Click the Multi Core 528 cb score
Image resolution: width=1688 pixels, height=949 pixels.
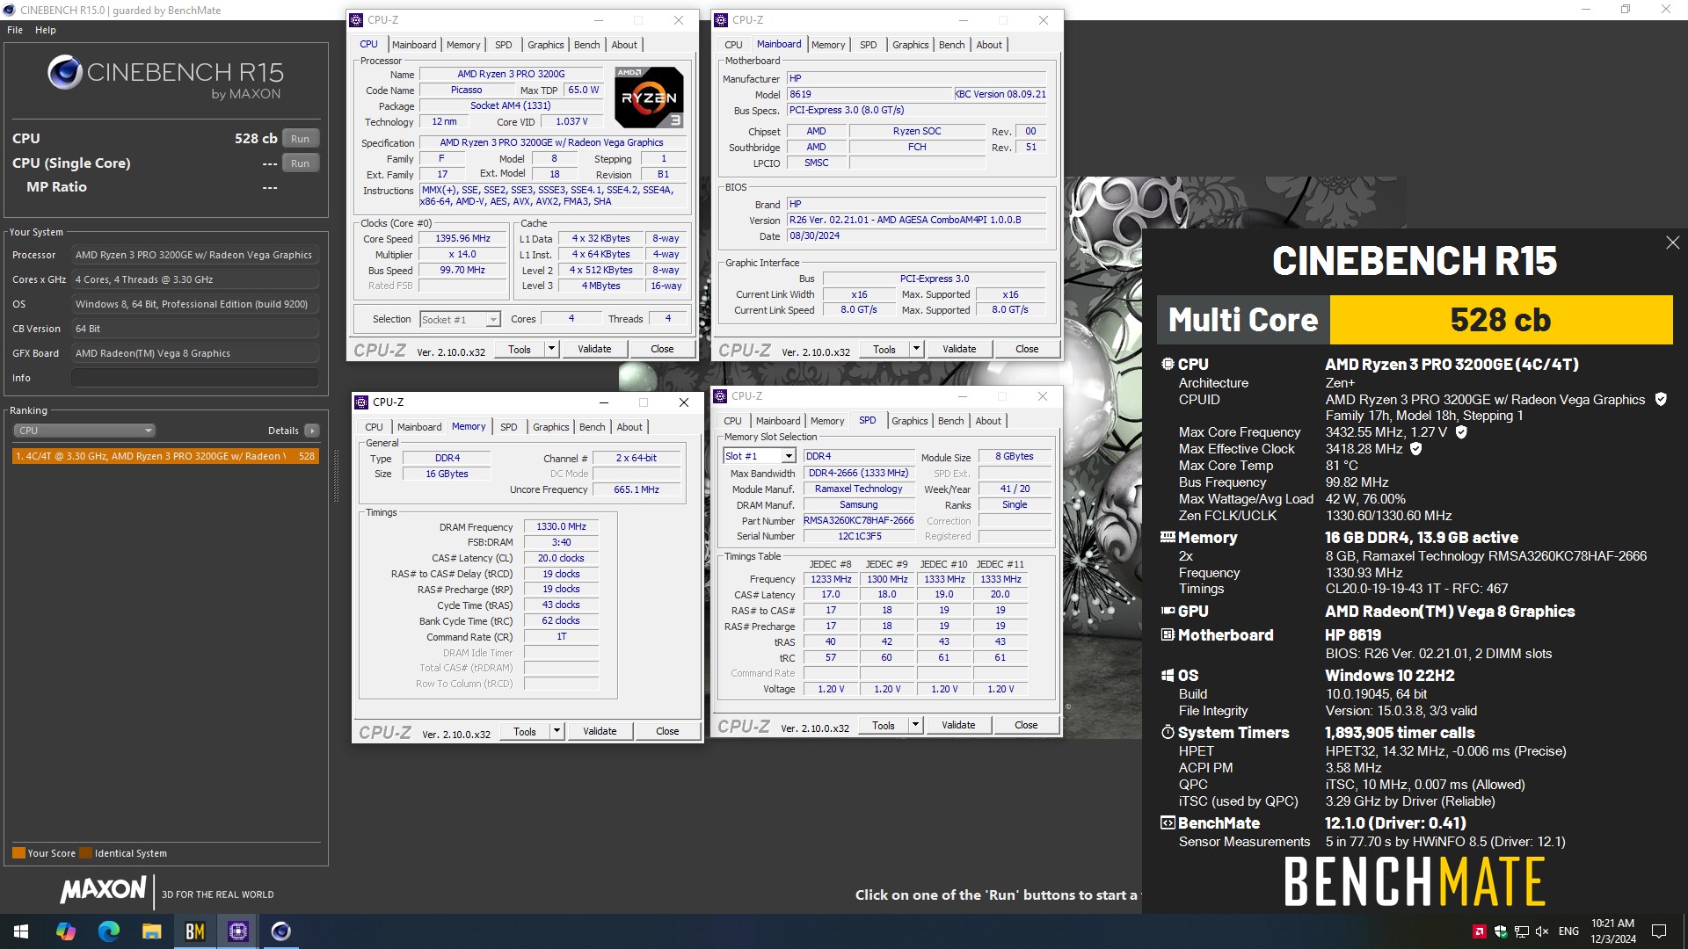[1501, 320]
